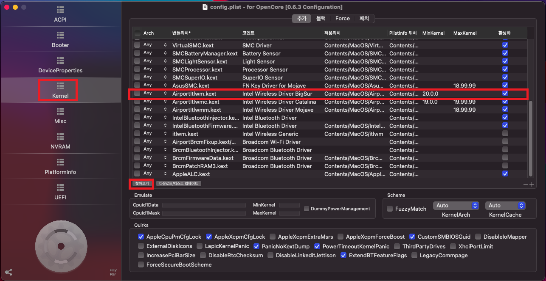
Task: Toggle enabled checkbox for AppleALC.kext
Action: 505,174
